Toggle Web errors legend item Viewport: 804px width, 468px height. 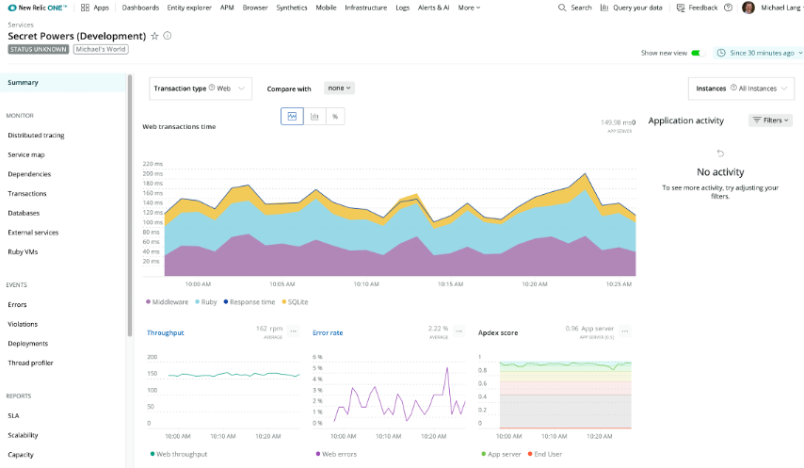coord(336,454)
